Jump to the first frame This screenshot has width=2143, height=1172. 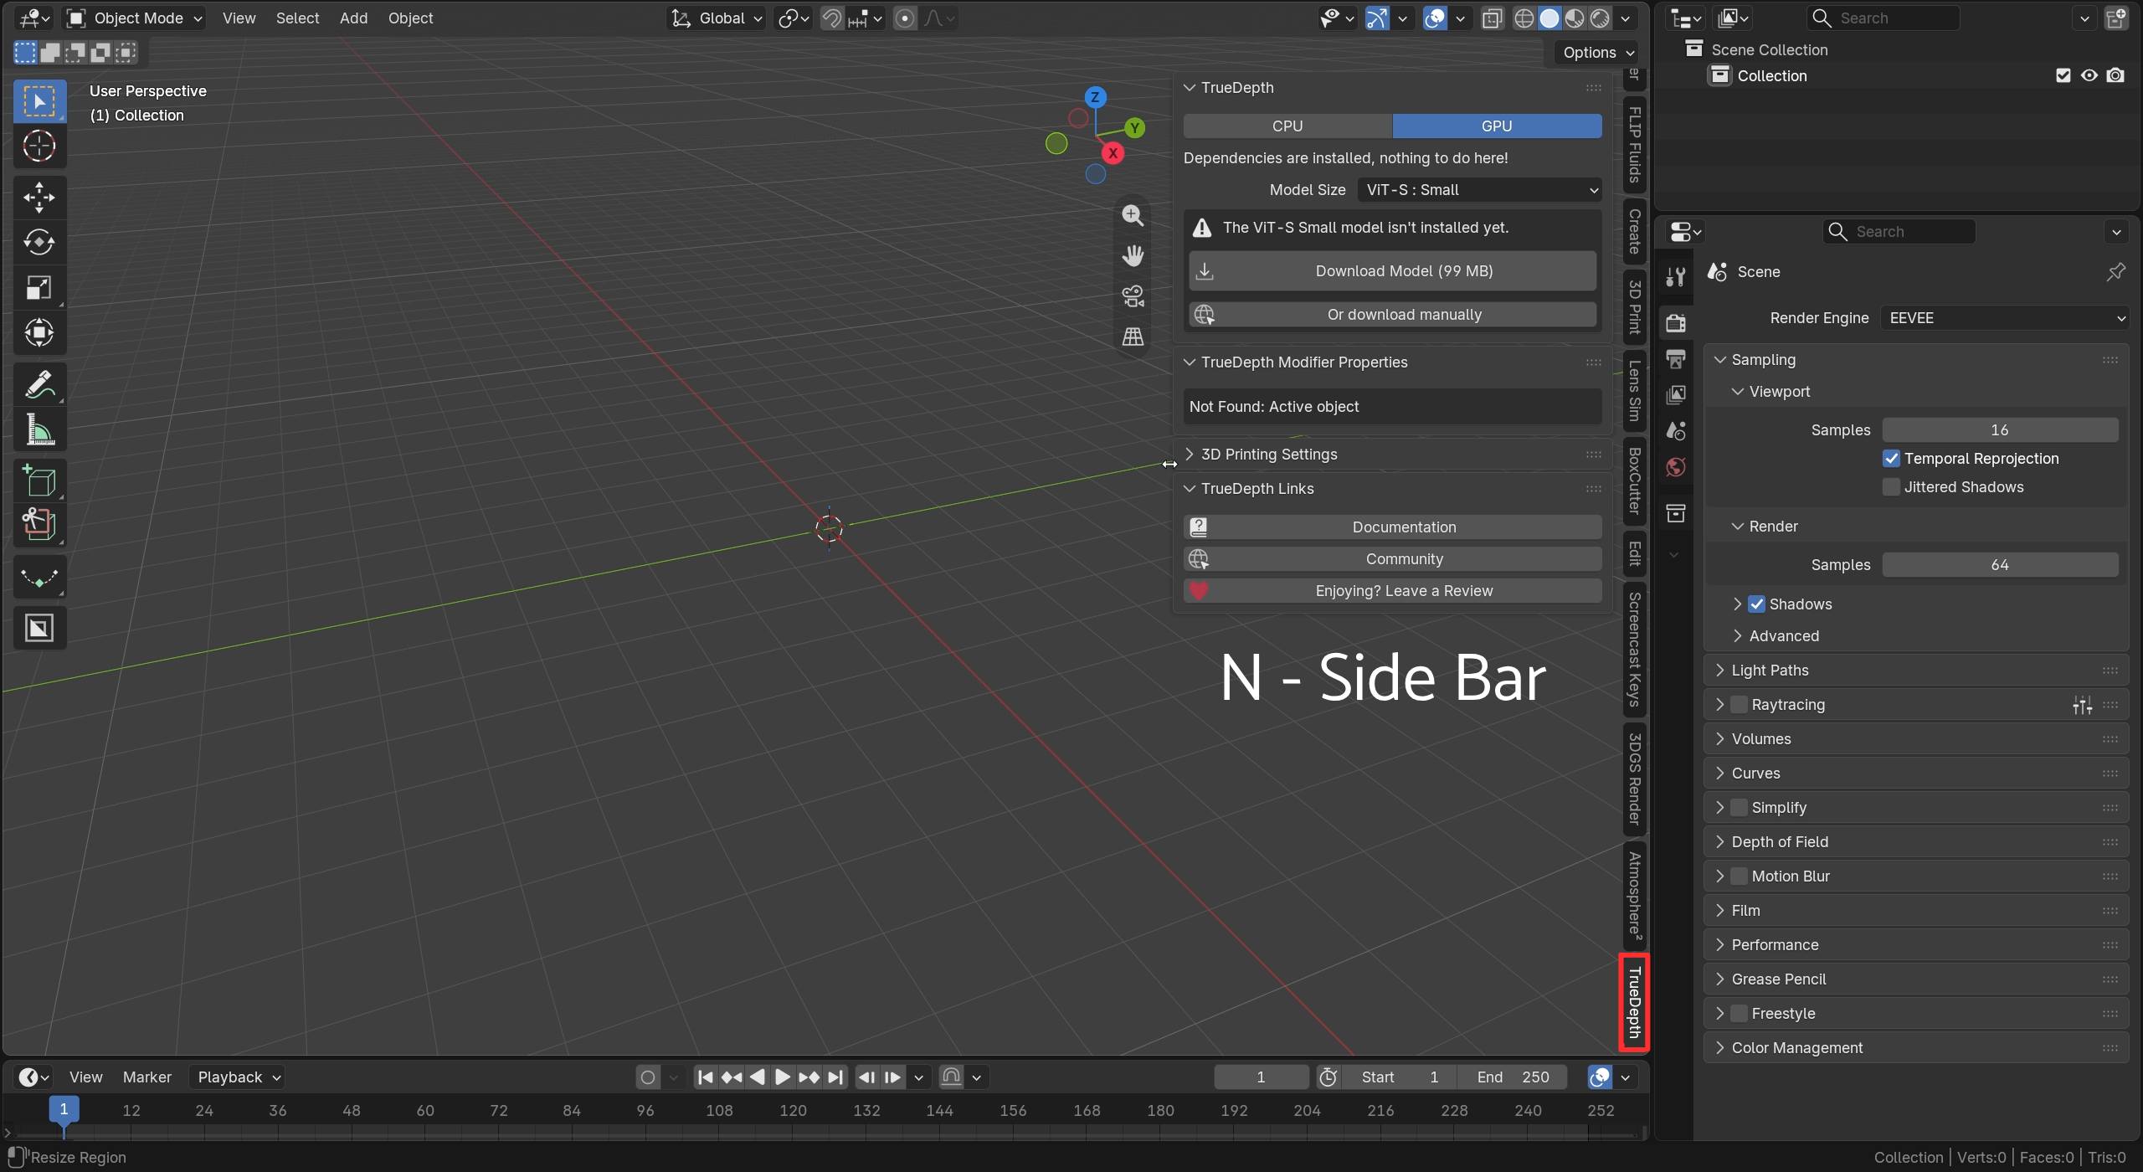[706, 1077]
